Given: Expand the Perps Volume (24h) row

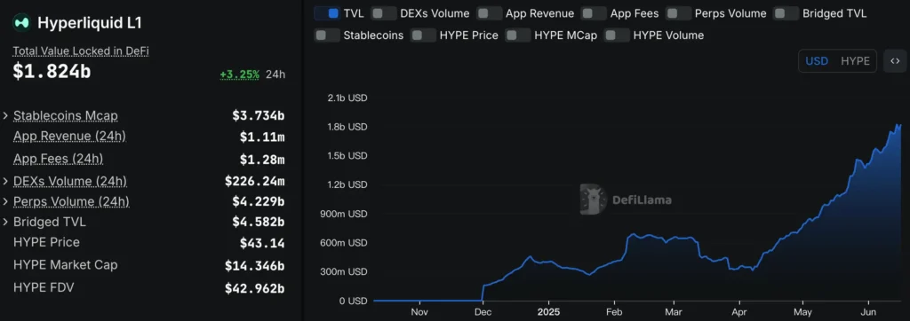Looking at the screenshot, I should pyautogui.click(x=6, y=201).
